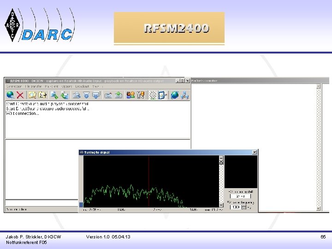The height and width of the screenshot is (249, 332).
Task: Click the single envelope download arrow icon
Action: point(86,95)
